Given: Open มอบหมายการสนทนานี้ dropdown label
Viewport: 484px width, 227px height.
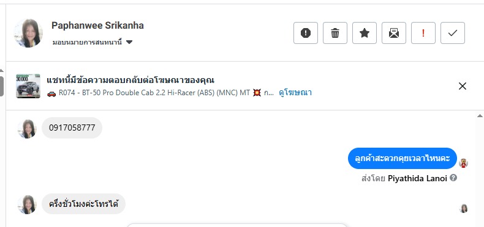Looking at the screenshot, I should point(87,42).
